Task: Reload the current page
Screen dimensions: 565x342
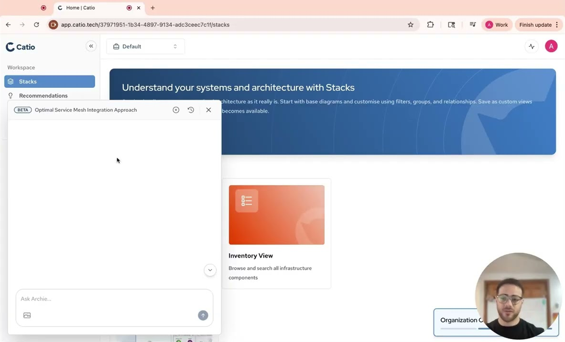Action: pyautogui.click(x=36, y=25)
